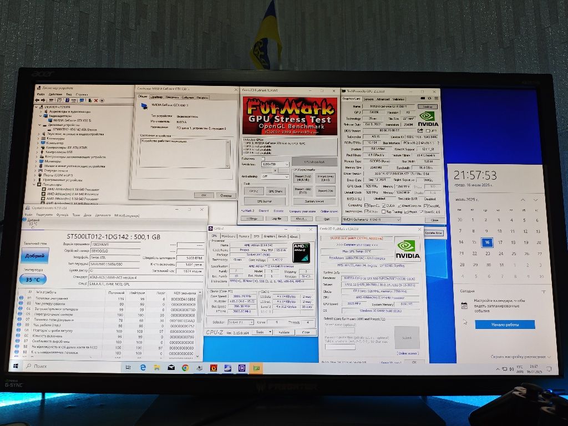The image size is (568, 426).
Task: Click the circular down-arrow icon in Device Manager toolbar
Action: (x=102, y=100)
